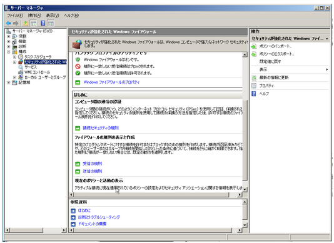Open the はじめに reference link

point(84,211)
